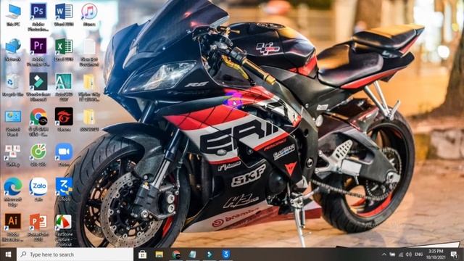Open the Control Panel icon
Image resolution: width=464 pixels, height=261 pixels.
13,123
